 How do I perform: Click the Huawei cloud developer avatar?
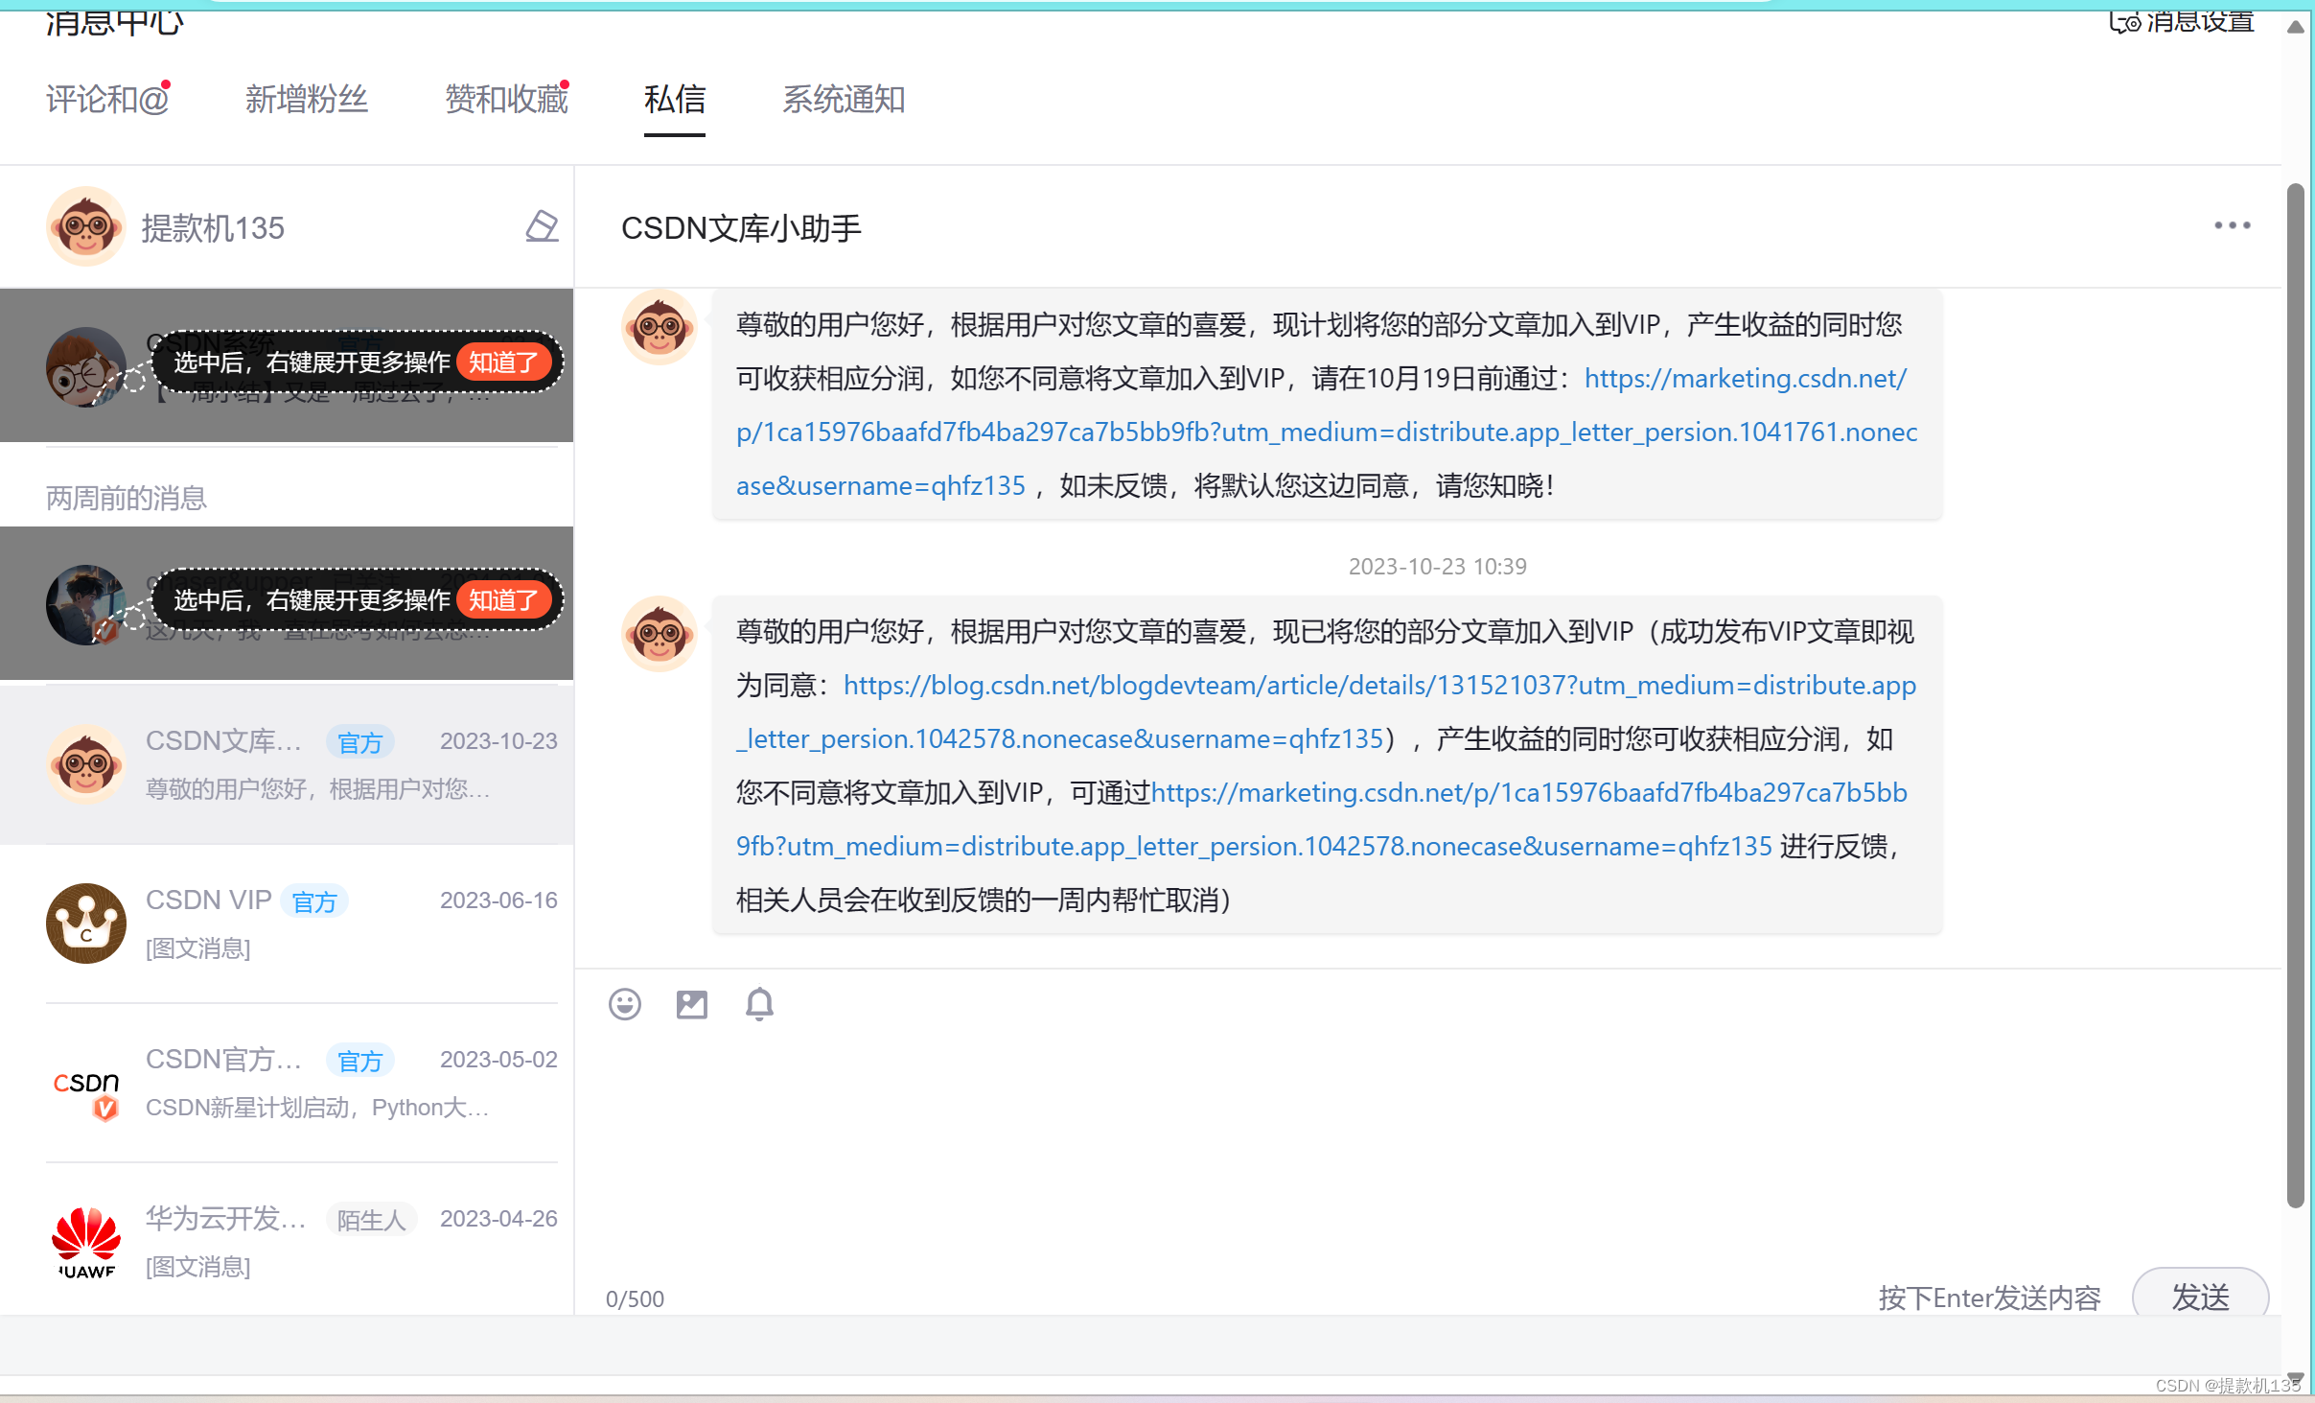point(85,1242)
